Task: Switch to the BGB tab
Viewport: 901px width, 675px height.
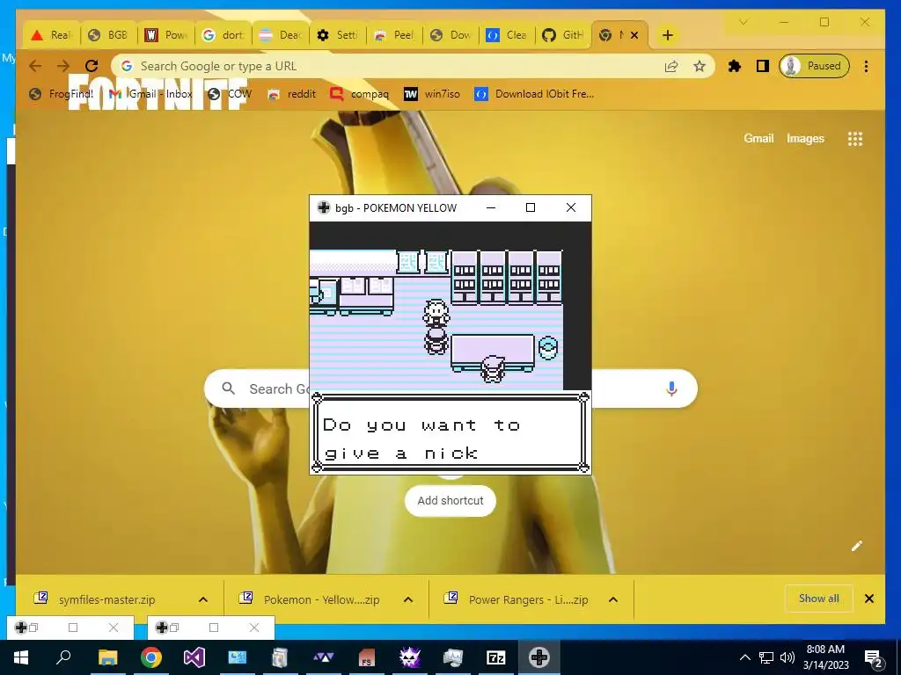Action: pos(108,35)
